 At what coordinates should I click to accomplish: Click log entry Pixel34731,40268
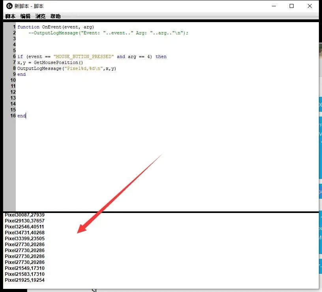click(24, 233)
